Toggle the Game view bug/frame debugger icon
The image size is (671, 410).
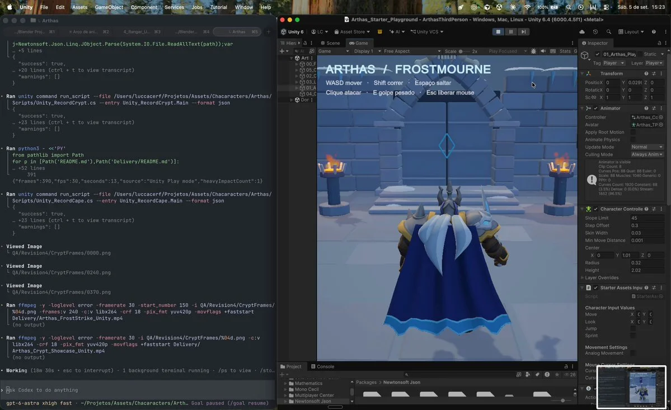point(533,51)
